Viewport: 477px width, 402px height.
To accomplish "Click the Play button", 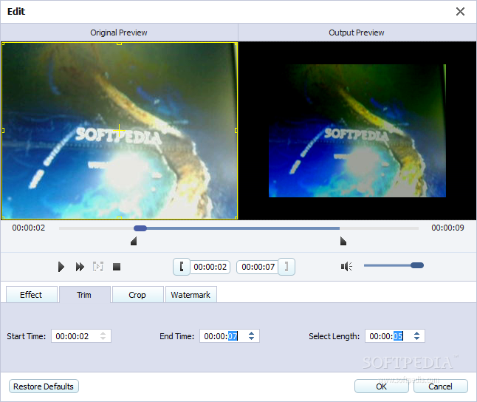I will click(x=61, y=267).
